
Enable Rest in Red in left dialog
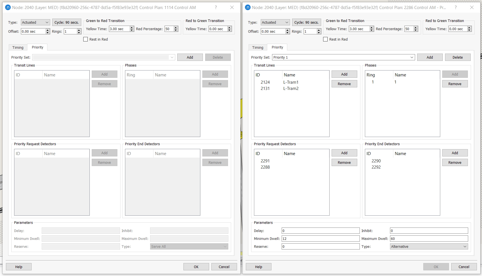pos(86,39)
